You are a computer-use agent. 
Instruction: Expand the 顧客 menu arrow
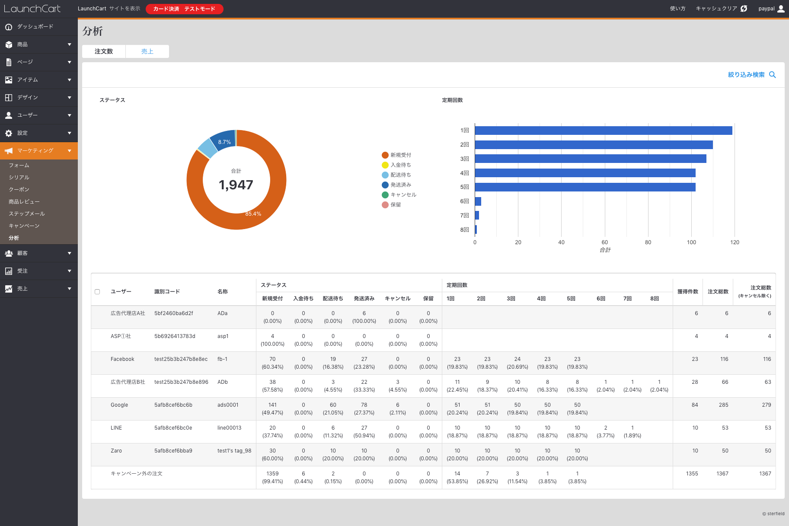tap(69, 253)
